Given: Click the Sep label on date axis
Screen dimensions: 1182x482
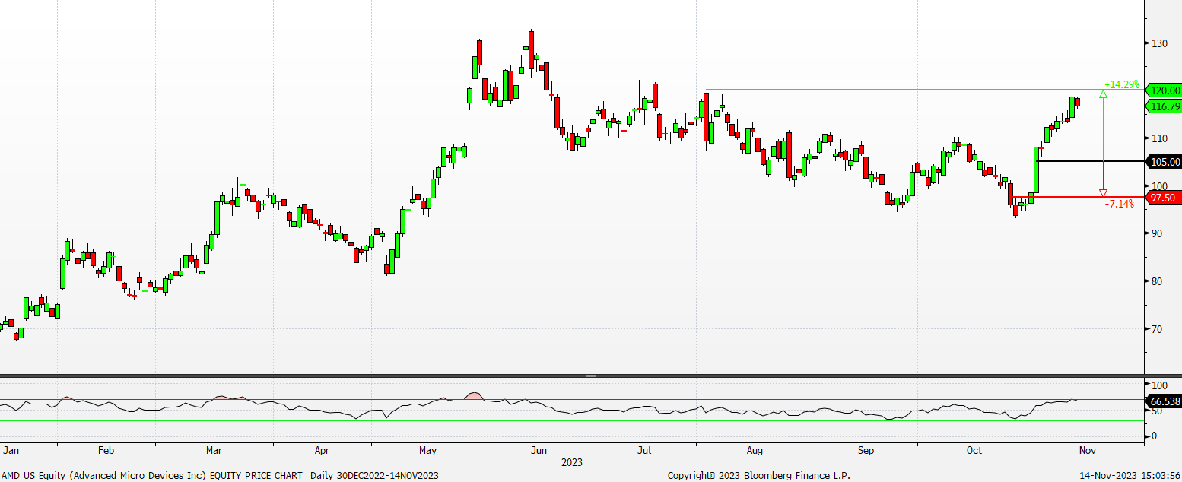Looking at the screenshot, I should [x=866, y=451].
